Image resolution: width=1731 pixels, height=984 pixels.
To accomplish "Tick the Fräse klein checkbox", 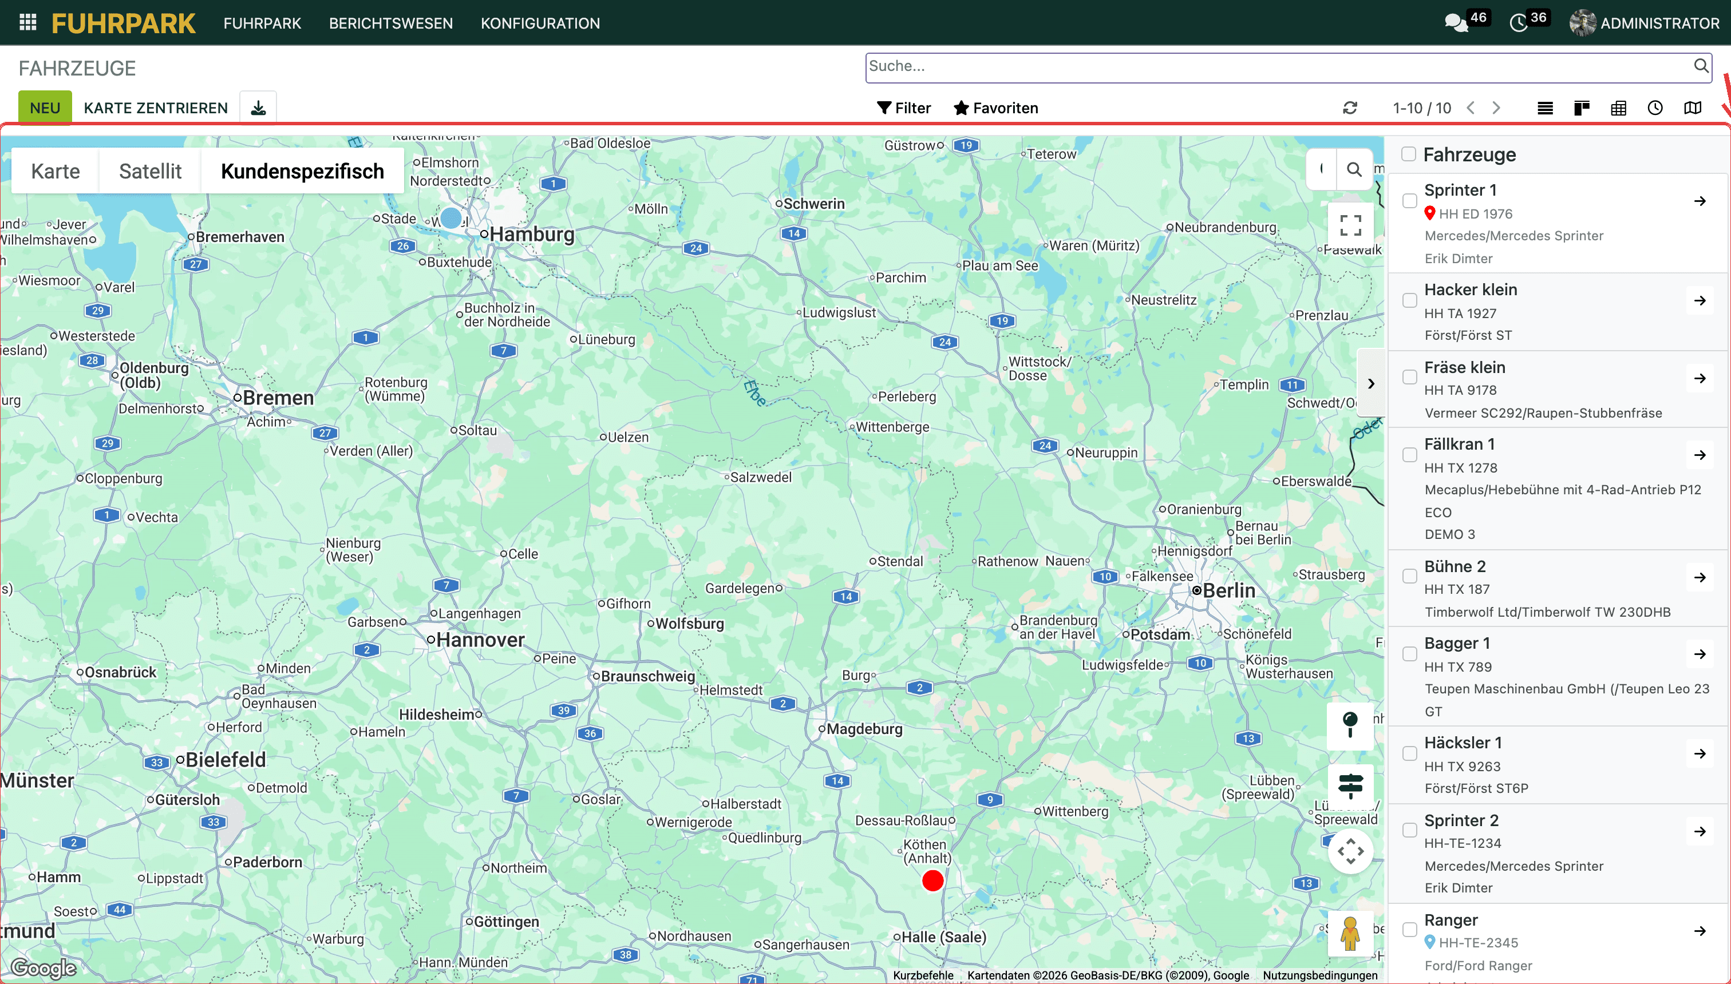I will pyautogui.click(x=1409, y=377).
